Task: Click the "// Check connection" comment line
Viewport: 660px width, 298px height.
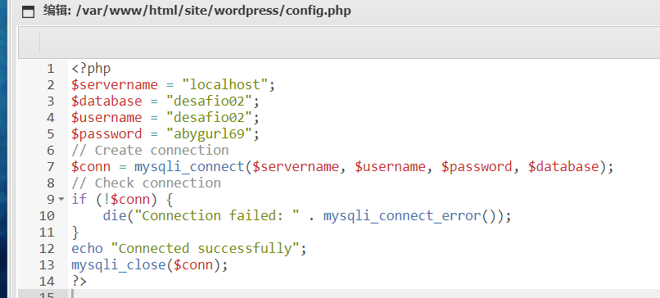Action: pos(146,183)
